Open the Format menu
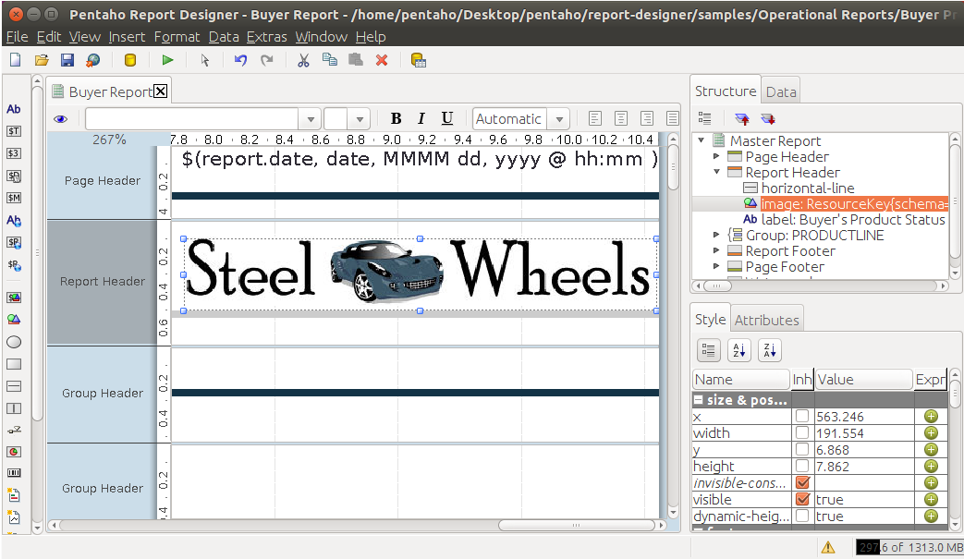The width and height of the screenshot is (964, 559). click(x=177, y=37)
